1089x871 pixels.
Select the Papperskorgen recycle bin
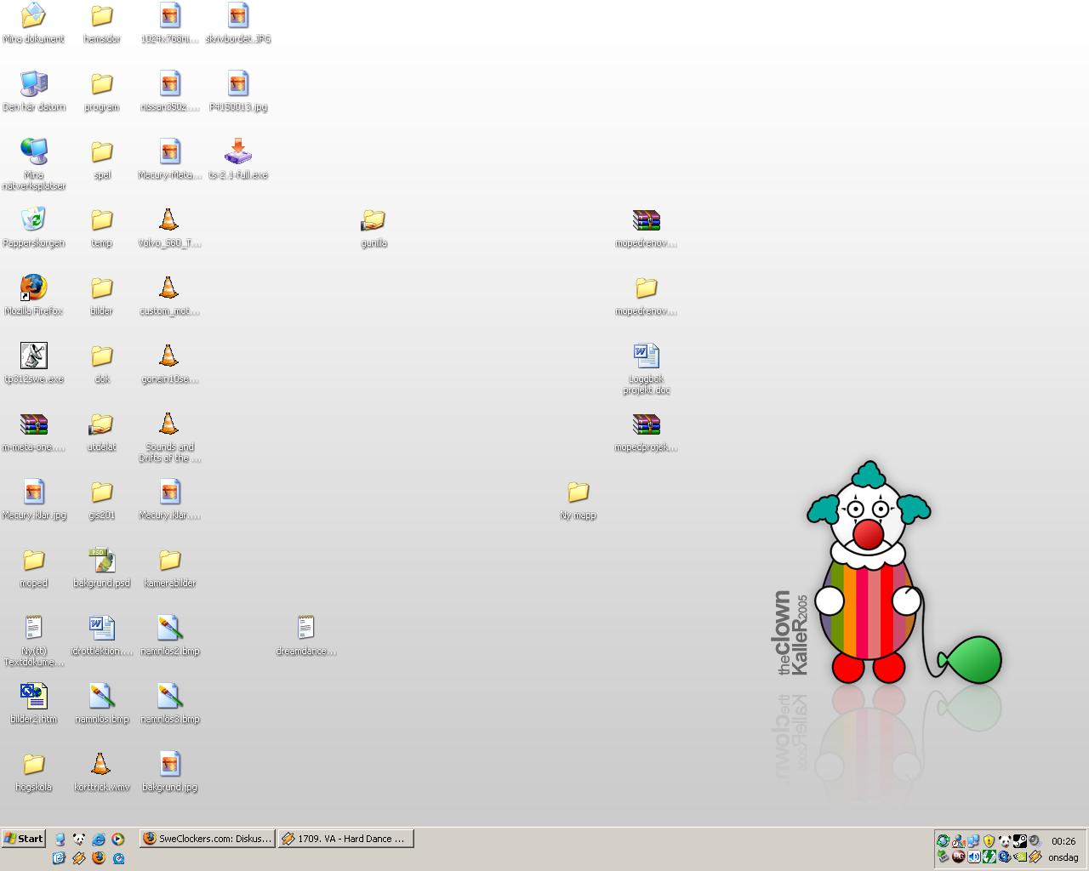click(x=33, y=226)
